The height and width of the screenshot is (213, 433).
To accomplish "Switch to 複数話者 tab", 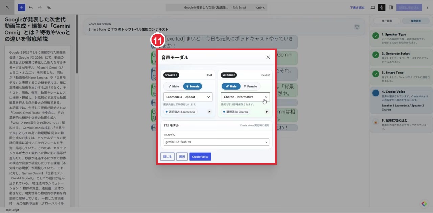I will 416,21.
